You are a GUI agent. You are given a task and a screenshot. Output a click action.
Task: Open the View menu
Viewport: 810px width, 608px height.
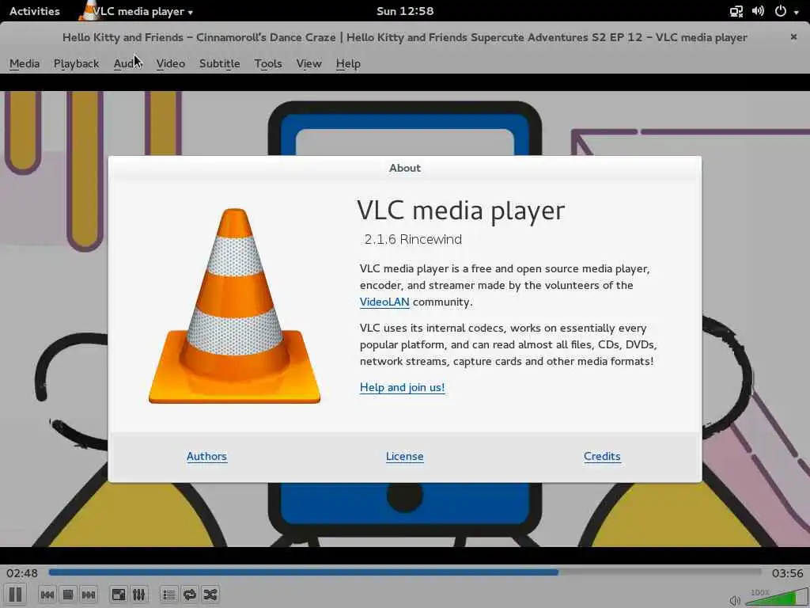coord(309,63)
